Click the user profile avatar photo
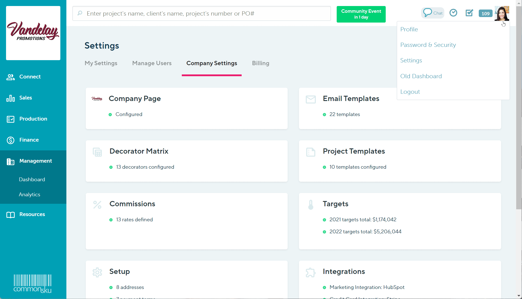 click(502, 13)
